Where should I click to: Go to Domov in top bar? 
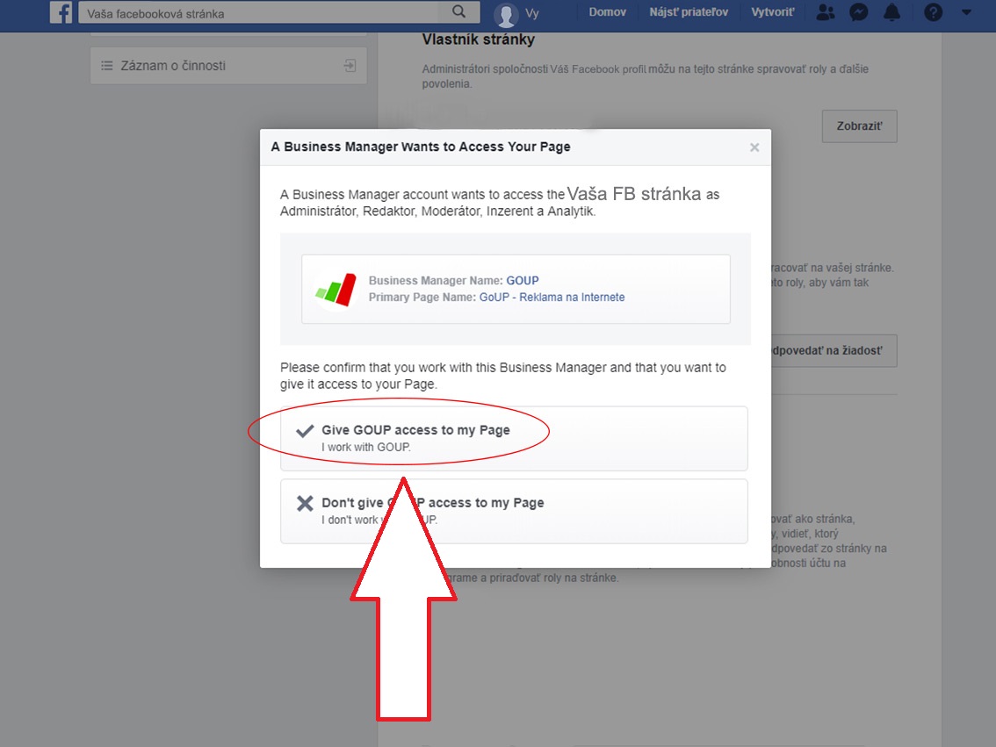tap(607, 12)
